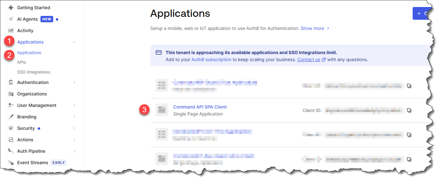Image resolution: width=441 pixels, height=182 pixels.
Task: Click the Show more link
Action: click(312, 28)
